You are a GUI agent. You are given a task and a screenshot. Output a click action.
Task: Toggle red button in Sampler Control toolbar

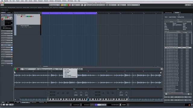point(17,69)
